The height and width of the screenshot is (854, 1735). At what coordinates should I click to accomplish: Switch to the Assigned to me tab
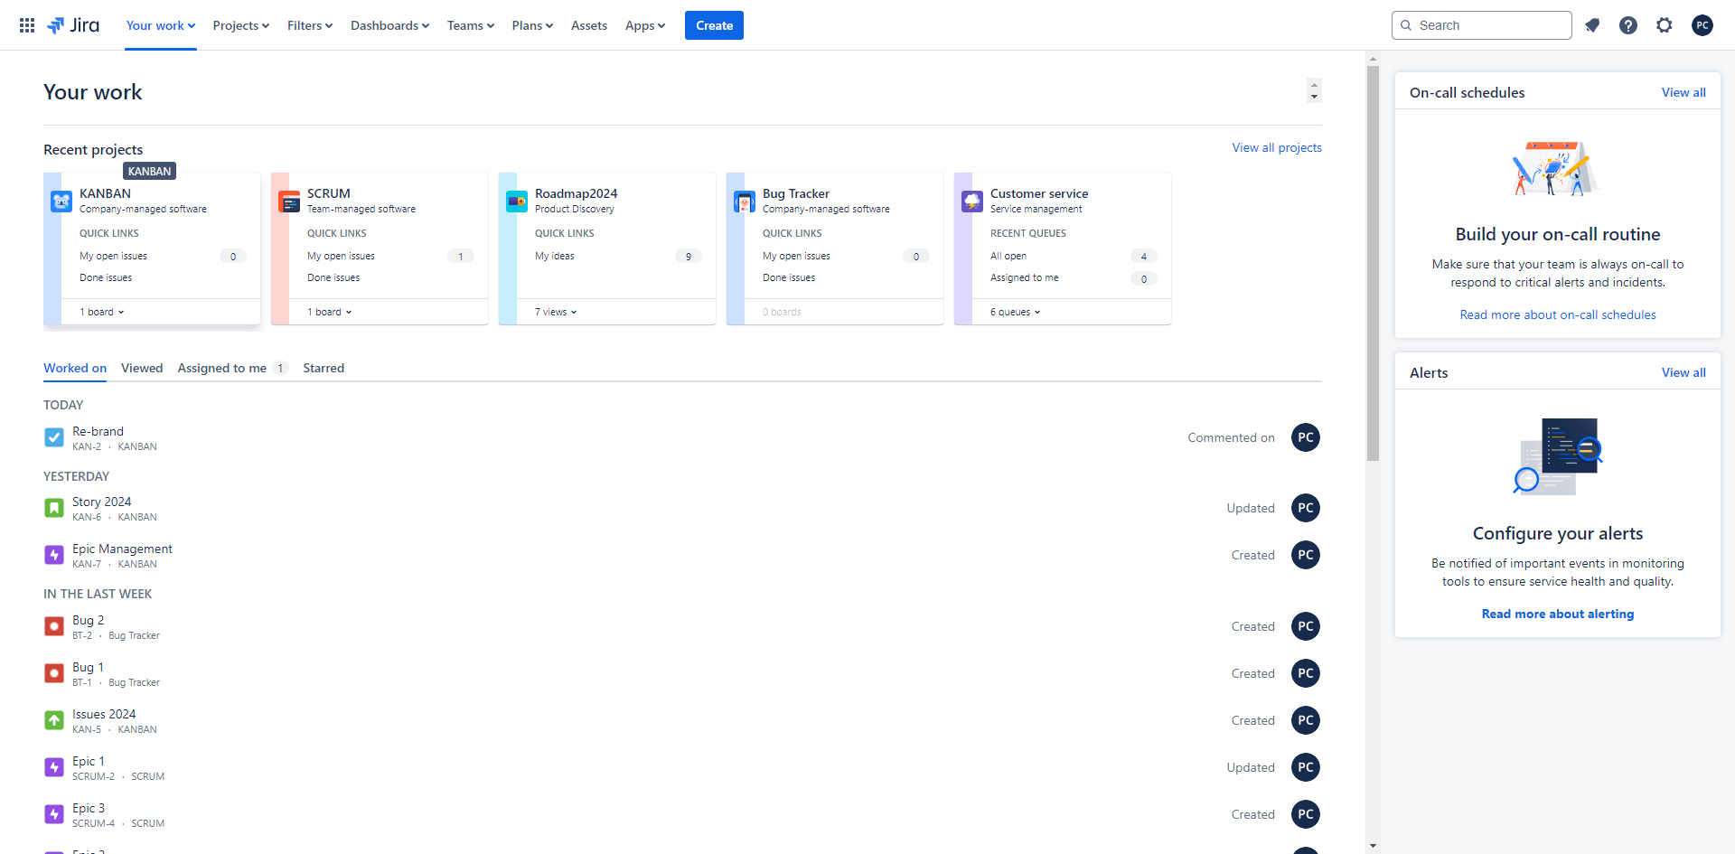pyautogui.click(x=222, y=368)
